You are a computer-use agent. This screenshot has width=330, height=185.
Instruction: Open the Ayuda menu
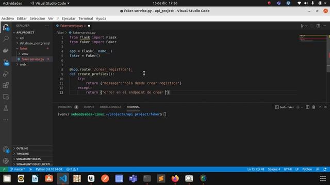101,18
